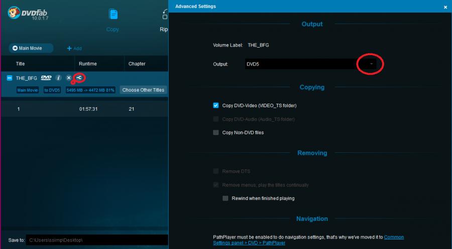Click the 5495 MB to 4472 MB size tag
Viewport: 452px width, 249px height.
point(90,90)
